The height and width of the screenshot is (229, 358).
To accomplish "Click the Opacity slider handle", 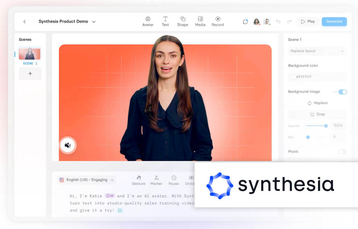I will (326, 126).
